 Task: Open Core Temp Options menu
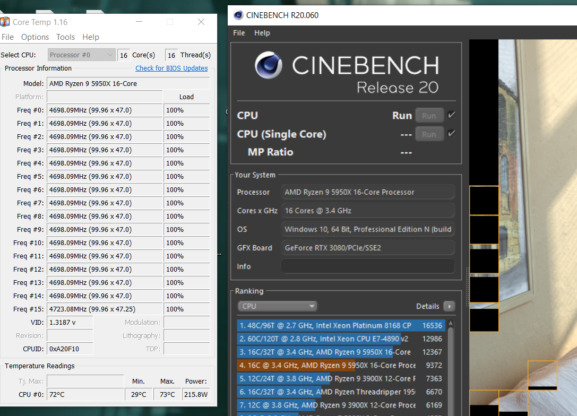(35, 37)
